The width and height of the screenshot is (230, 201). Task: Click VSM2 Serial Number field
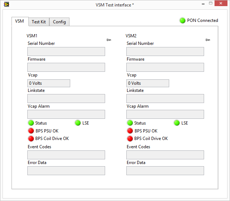point(165,51)
